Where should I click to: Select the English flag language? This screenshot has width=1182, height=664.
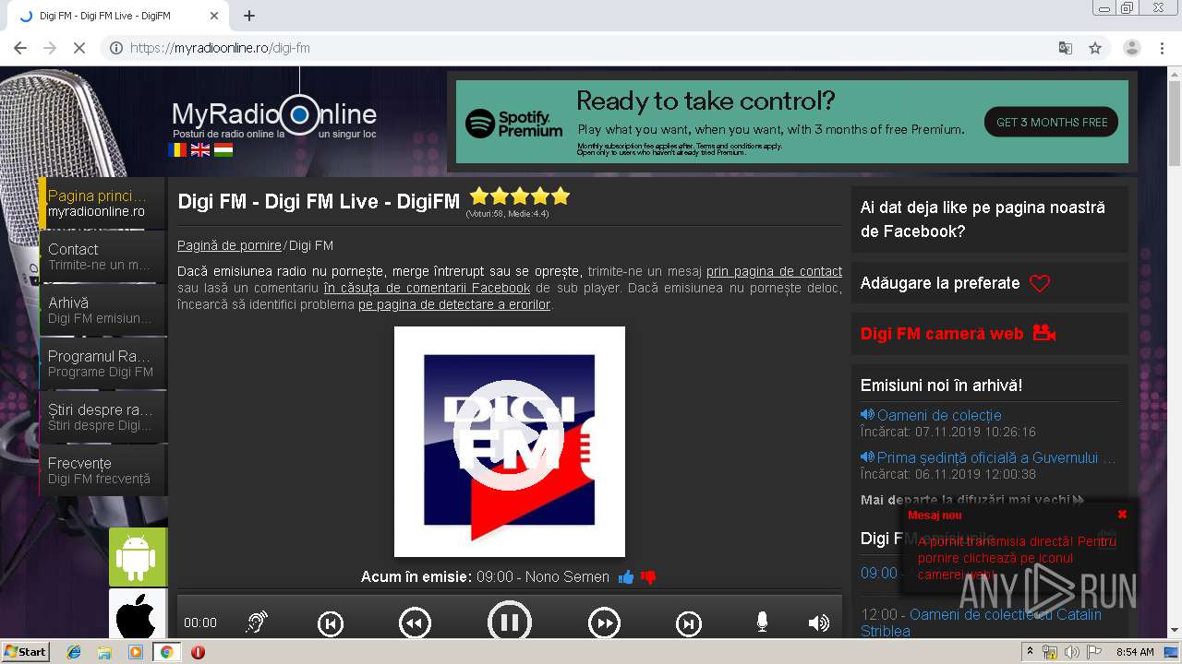tap(200, 149)
